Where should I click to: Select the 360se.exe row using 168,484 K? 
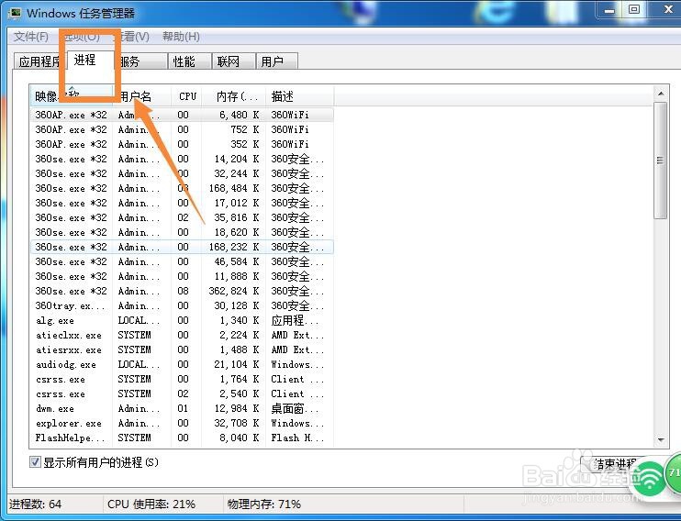pyautogui.click(x=183, y=188)
